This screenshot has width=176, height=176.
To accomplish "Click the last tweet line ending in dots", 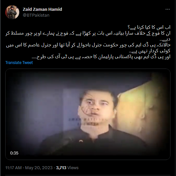I will [101, 57].
